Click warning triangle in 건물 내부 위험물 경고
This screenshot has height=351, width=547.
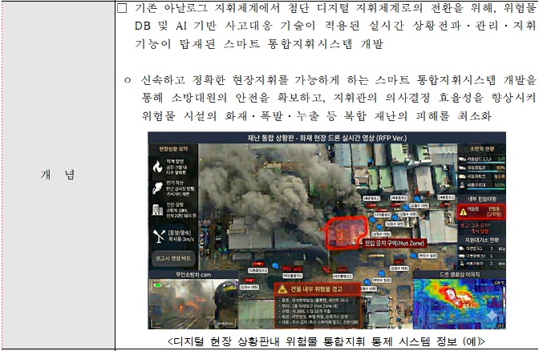coord(282,289)
